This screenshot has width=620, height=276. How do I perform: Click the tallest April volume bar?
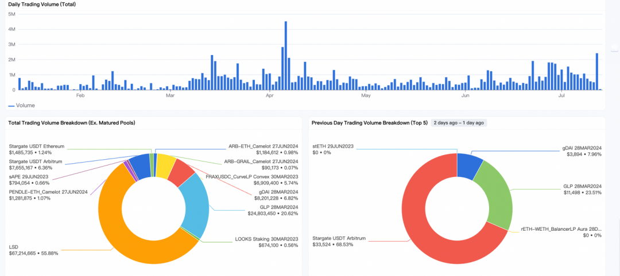pos(285,56)
